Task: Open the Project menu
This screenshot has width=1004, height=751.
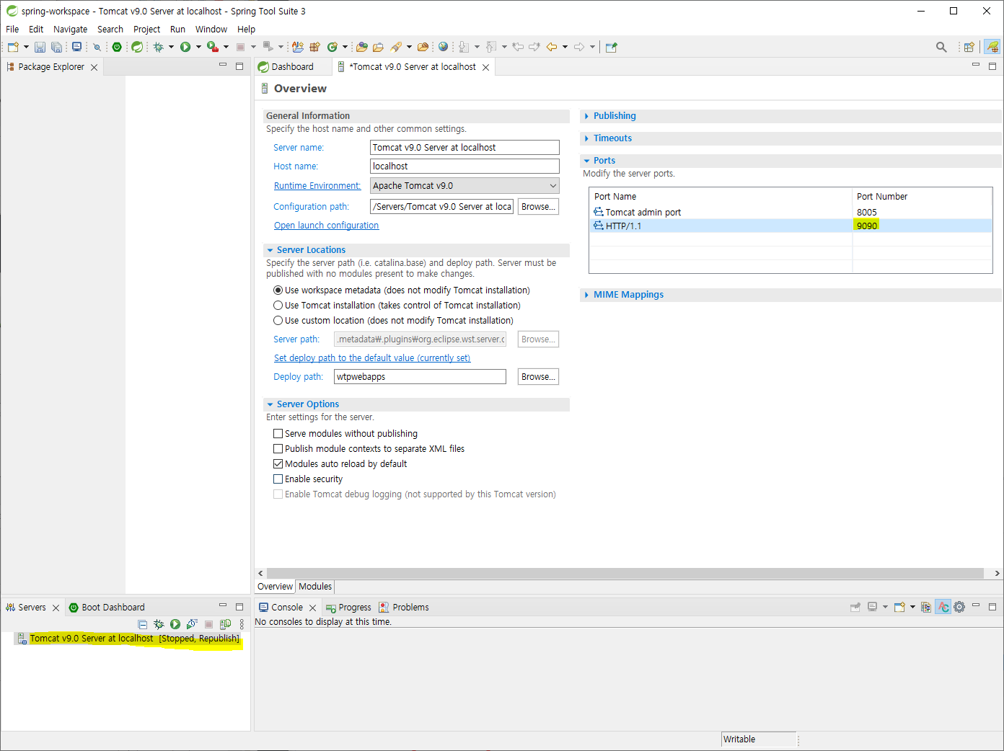Action: (x=146, y=29)
